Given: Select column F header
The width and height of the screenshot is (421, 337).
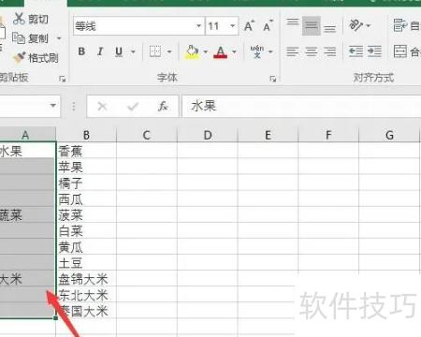Looking at the screenshot, I should pos(328,135).
